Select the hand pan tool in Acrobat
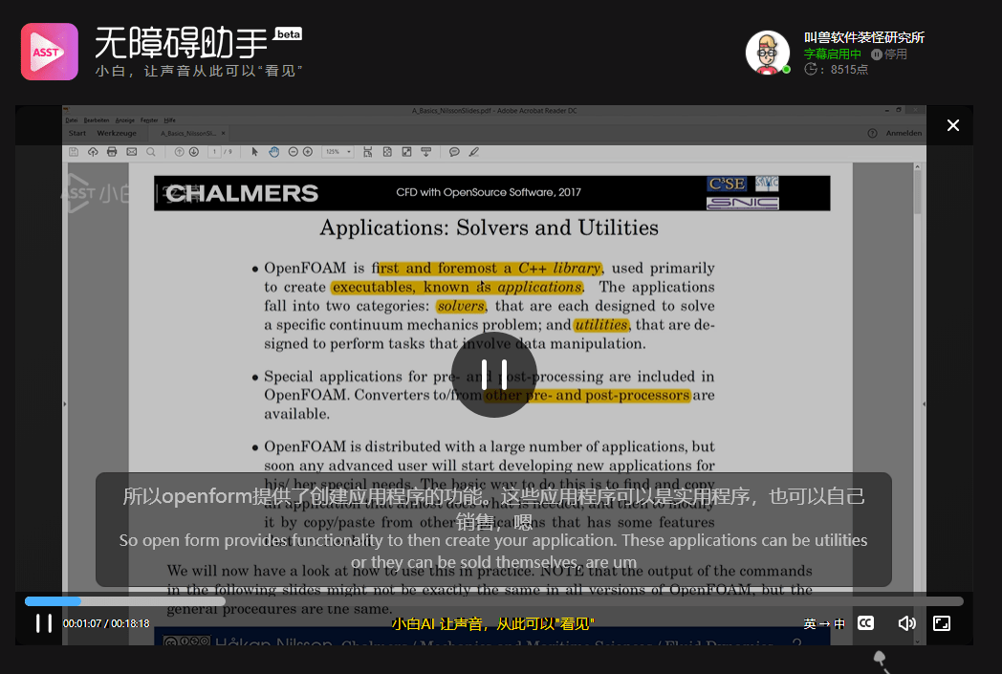Screen dimensions: 1002x674 (274, 152)
